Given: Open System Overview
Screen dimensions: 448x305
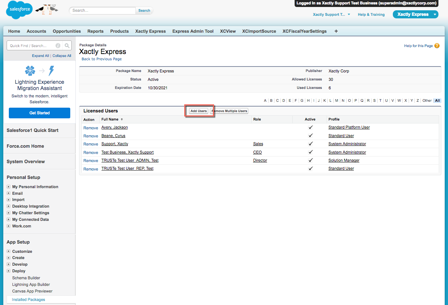Looking at the screenshot, I should [x=26, y=161].
